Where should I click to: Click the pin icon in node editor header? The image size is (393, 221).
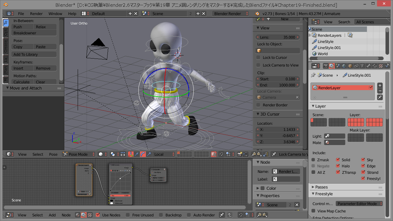(222, 215)
